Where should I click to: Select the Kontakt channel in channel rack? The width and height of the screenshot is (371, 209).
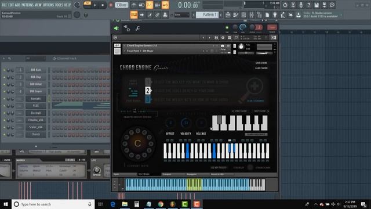[x=36, y=99]
